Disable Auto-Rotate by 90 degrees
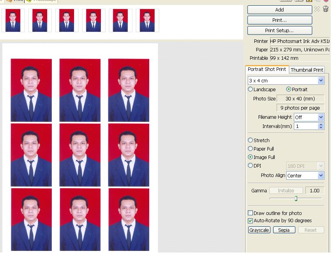 pyautogui.click(x=251, y=220)
